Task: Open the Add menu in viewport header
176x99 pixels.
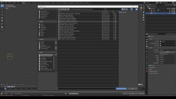Action: point(19,84)
